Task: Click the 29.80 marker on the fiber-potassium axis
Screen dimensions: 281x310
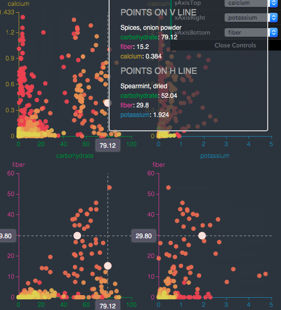Action: [x=144, y=236]
